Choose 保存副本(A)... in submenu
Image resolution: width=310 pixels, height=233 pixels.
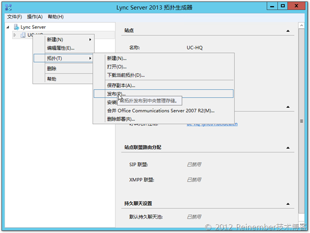pos(164,85)
